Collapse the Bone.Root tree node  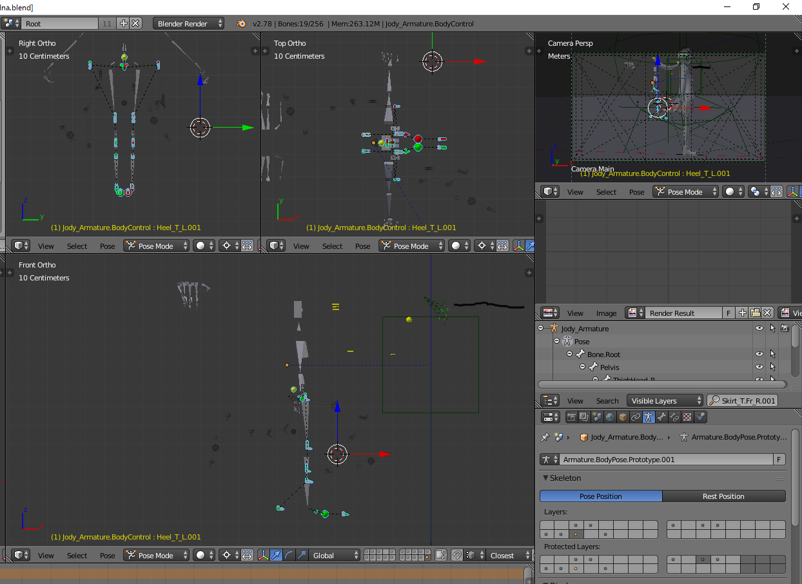coord(570,355)
